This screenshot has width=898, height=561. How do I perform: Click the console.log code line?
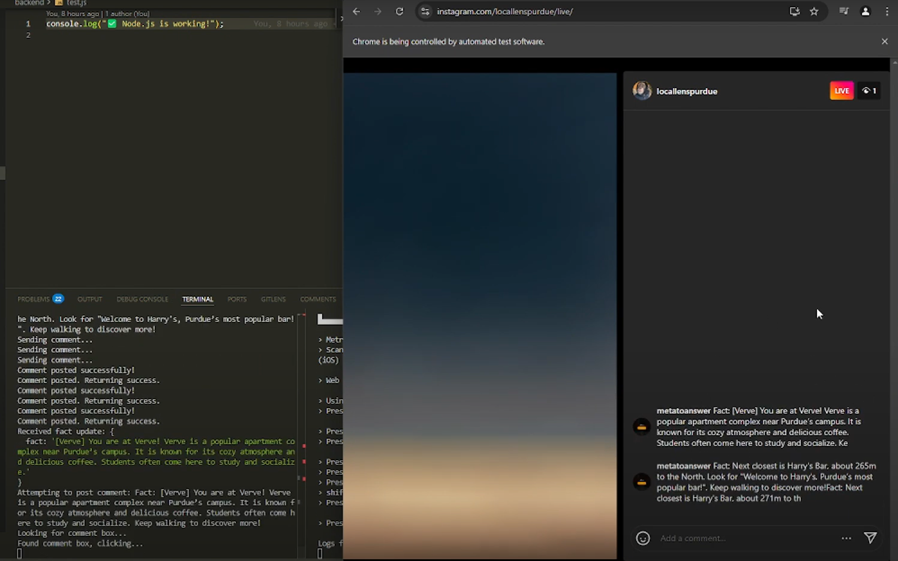point(135,24)
